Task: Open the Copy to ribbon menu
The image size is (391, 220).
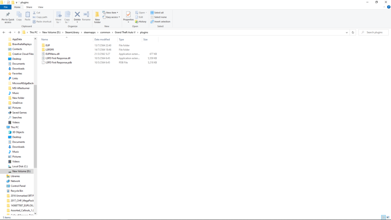Action: point(67,18)
